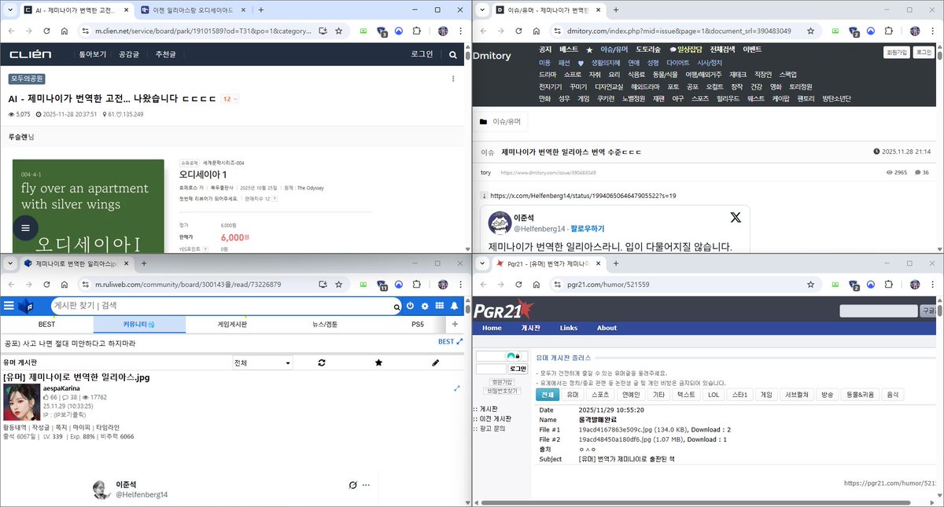This screenshot has height=507, width=944.
Task: Expand the comment count 12 badge on Clien
Action: pyautogui.click(x=230, y=99)
